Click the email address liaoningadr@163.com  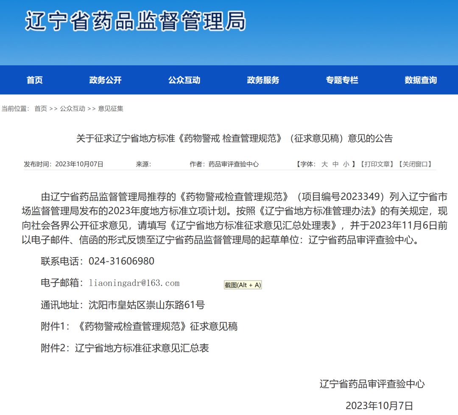[134, 283]
